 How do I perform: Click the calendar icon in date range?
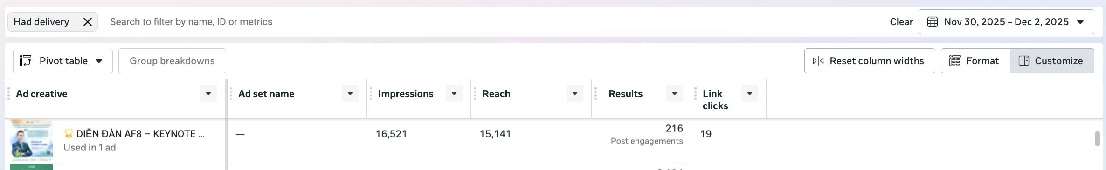pyautogui.click(x=932, y=22)
